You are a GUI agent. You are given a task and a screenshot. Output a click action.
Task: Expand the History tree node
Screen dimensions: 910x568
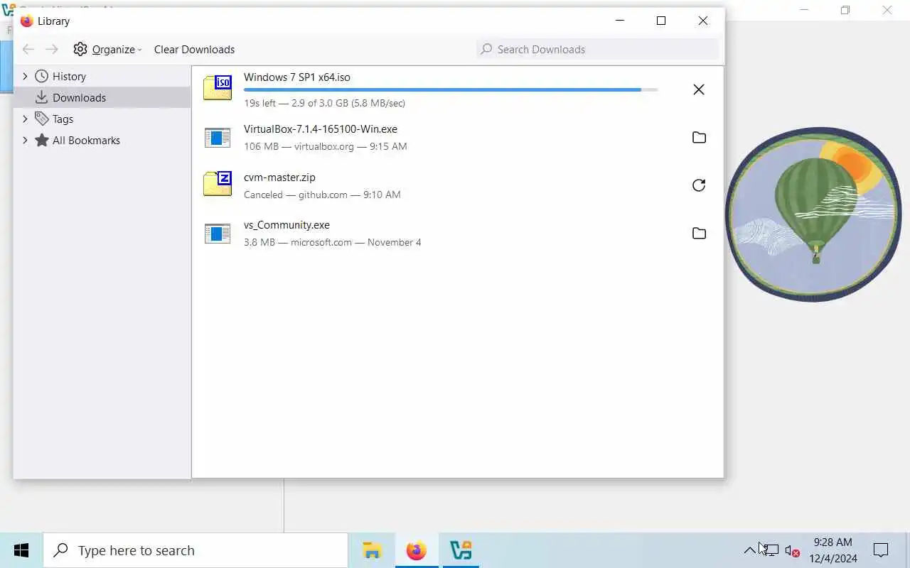[x=25, y=76]
